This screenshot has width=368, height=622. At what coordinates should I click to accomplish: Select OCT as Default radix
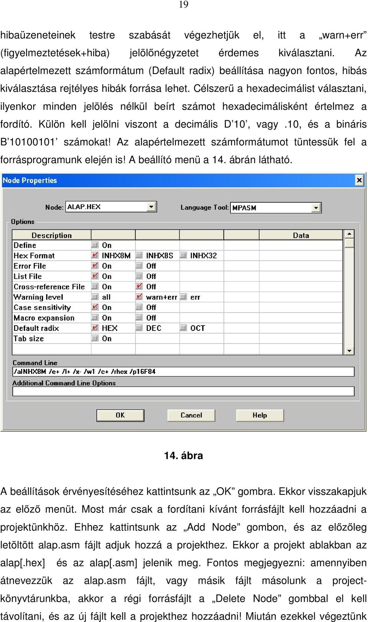[183, 328]
